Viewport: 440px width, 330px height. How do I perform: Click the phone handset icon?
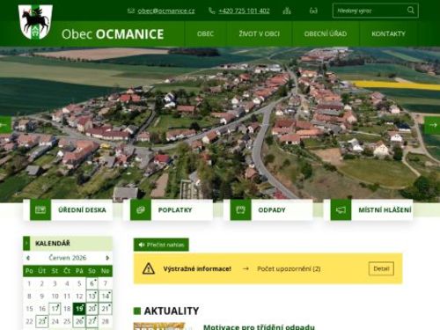tap(211, 11)
